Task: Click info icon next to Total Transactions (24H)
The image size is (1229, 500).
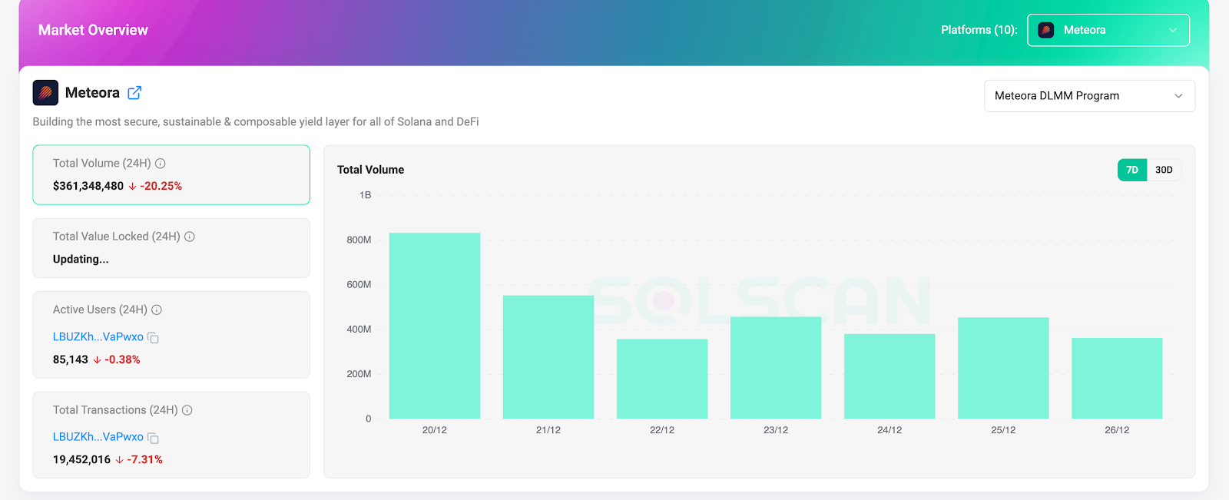Action: tap(187, 410)
